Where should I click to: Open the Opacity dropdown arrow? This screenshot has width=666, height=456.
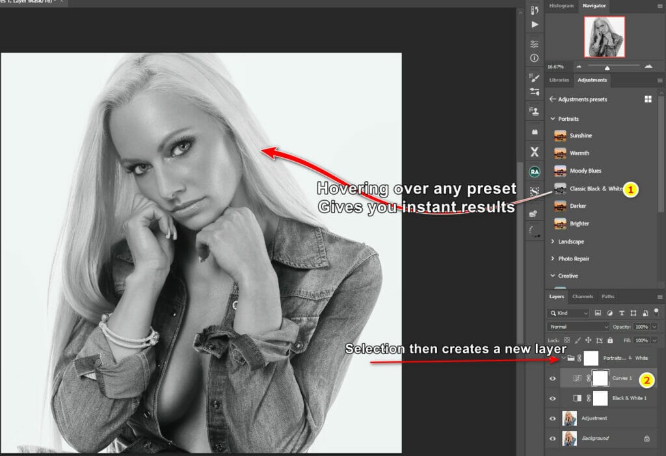coord(654,327)
